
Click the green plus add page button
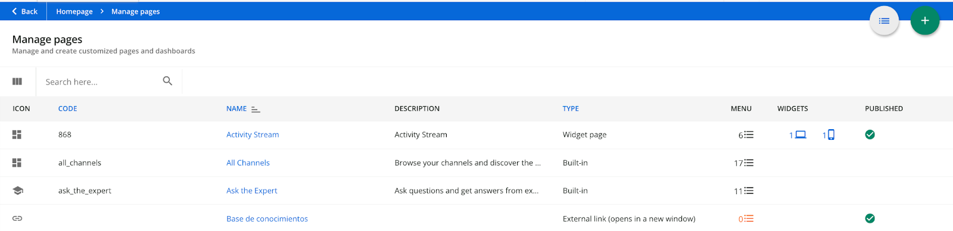924,21
